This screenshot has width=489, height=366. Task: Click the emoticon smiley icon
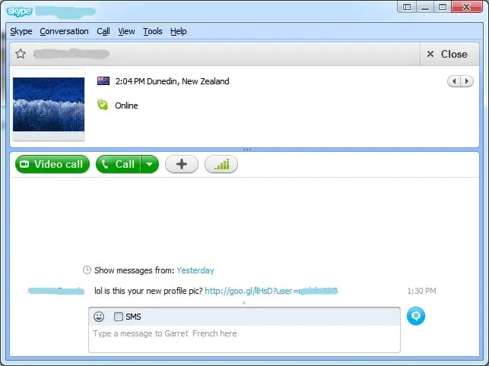tap(99, 317)
